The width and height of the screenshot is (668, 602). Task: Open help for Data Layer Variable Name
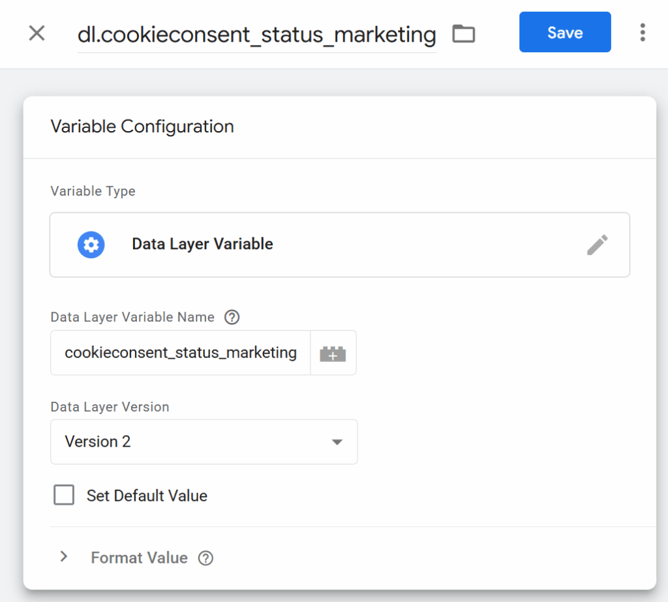click(232, 318)
